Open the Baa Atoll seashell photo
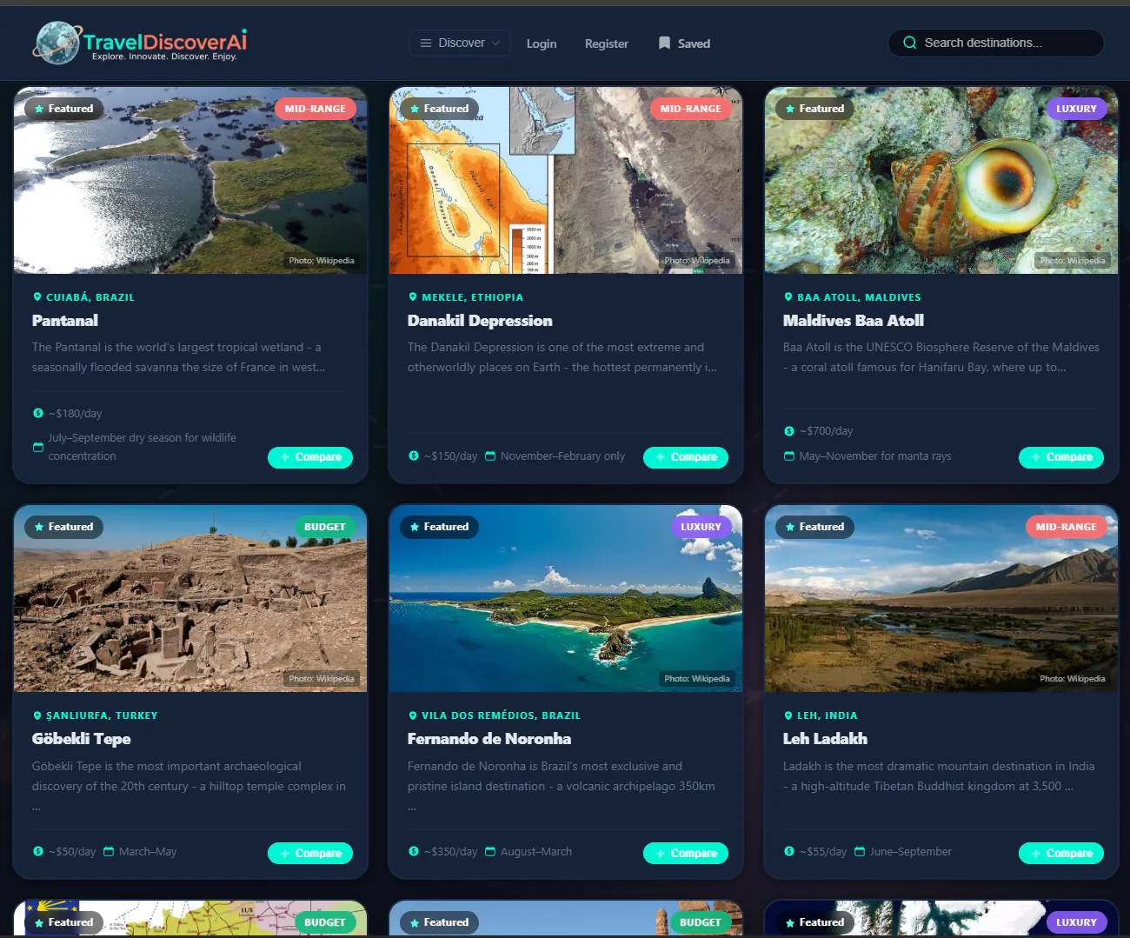This screenshot has height=938, width=1130. coord(941,180)
